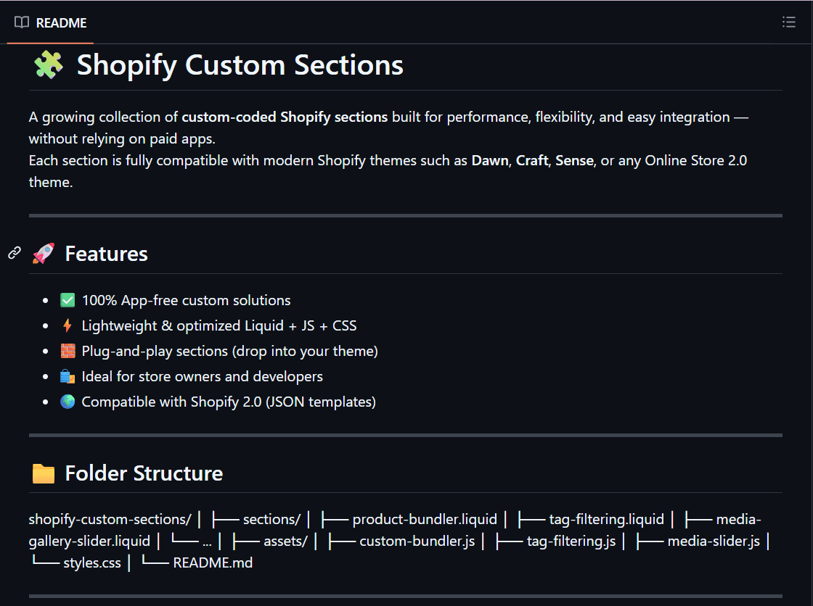Click the brick wall emoji bullet
This screenshot has height=606, width=813.
click(66, 350)
